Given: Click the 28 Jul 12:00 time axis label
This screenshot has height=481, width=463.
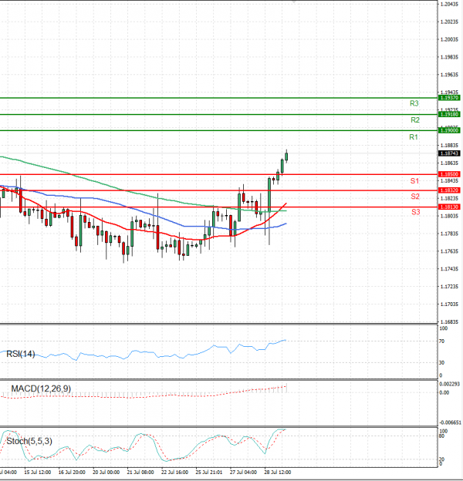Looking at the screenshot, I should click(x=277, y=471).
